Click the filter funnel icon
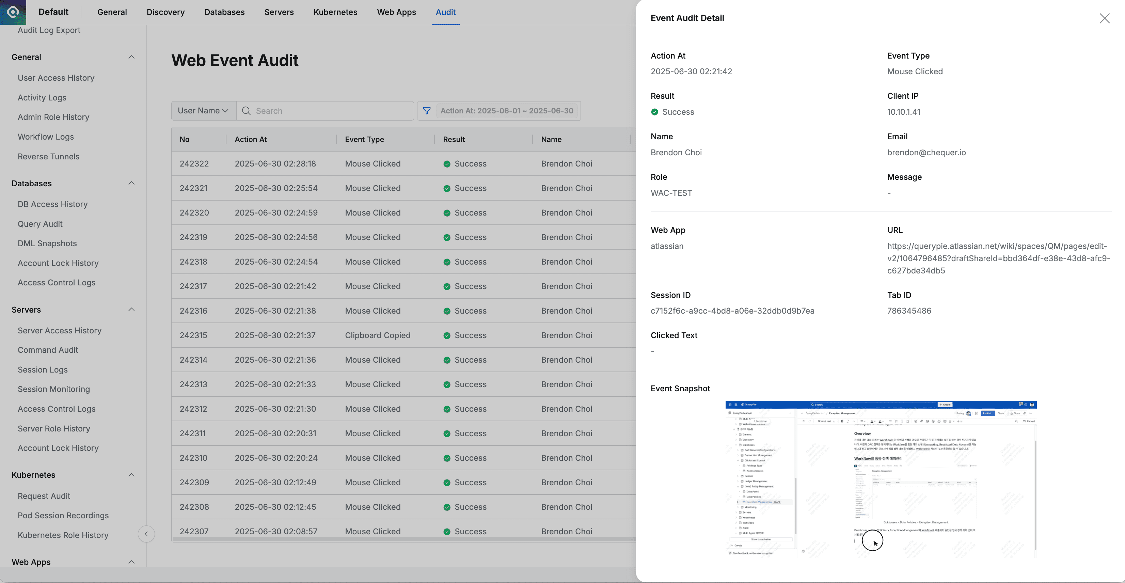 [426, 110]
